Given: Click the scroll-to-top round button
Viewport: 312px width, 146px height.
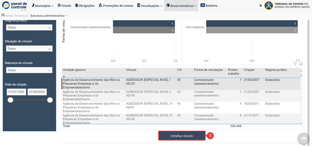Looking at the screenshot, I should [x=304, y=139].
